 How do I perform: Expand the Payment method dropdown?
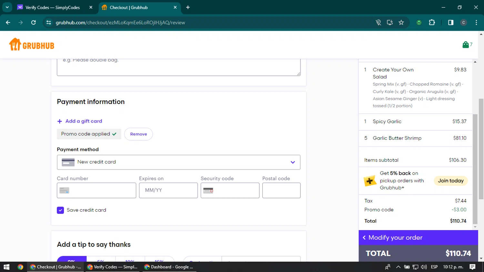pos(178,162)
